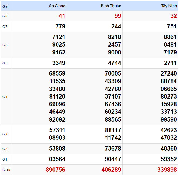Click Tây Ninh G.1 number 59352

(x=168, y=159)
